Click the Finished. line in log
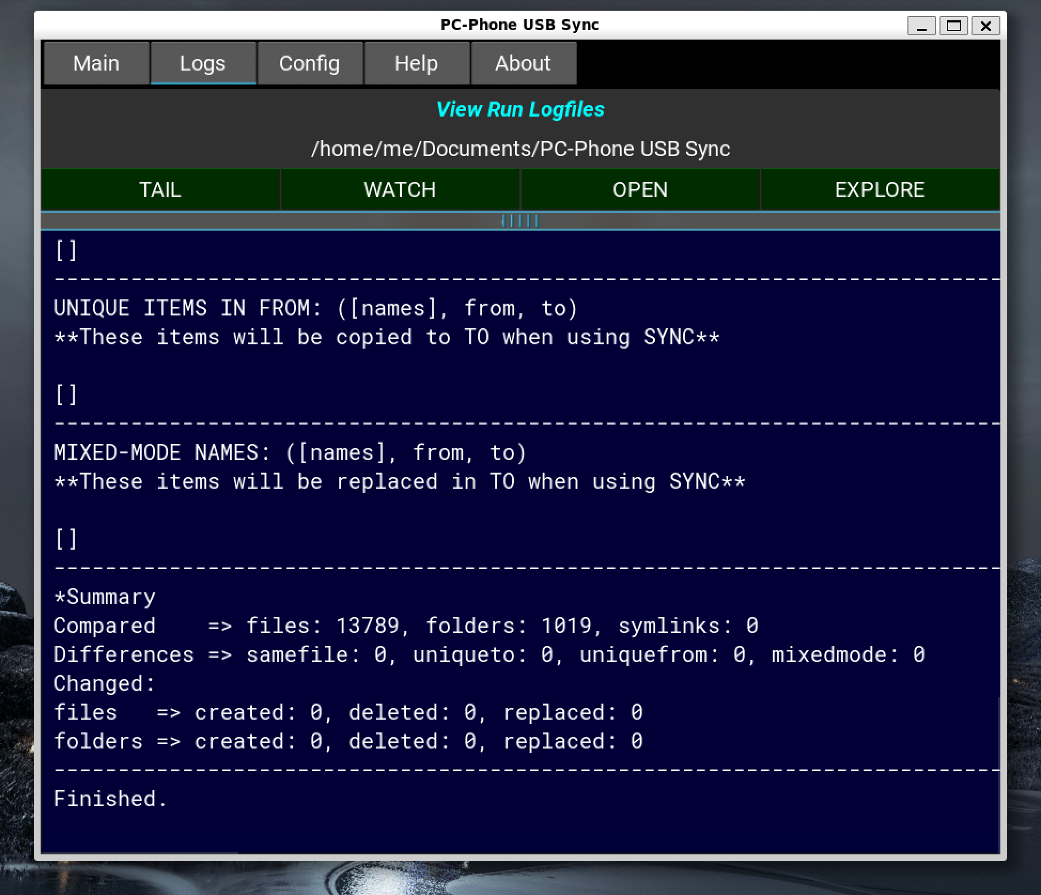 (111, 799)
